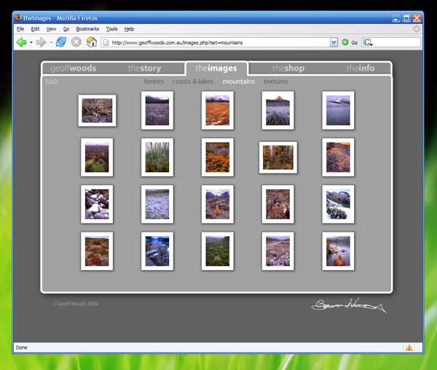Image resolution: width=437 pixels, height=370 pixels.
Task: Click the activity throbber icon
Action: coord(416,28)
